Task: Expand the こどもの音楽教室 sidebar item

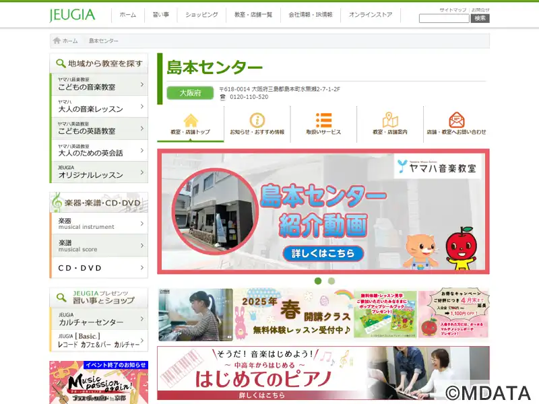Action: click(x=99, y=85)
